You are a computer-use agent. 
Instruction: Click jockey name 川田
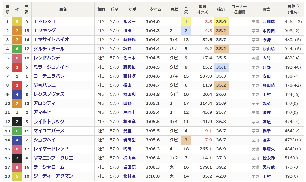[127, 31]
